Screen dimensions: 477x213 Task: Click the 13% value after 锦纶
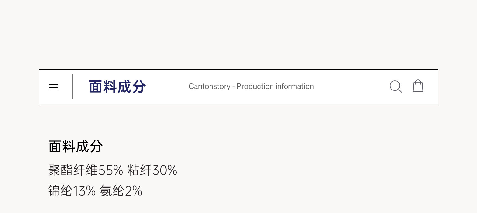pos(84,191)
